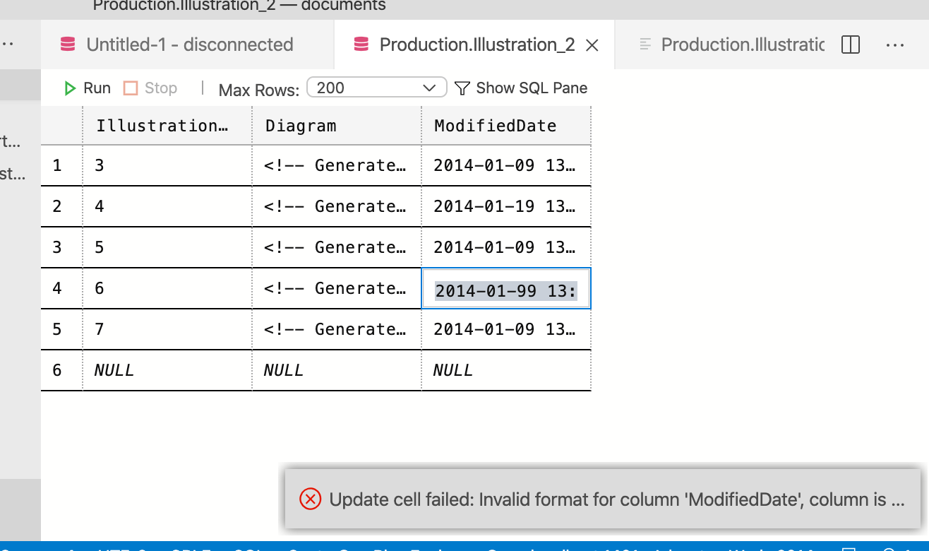This screenshot has height=551, width=929.
Task: Select the Diagram column header
Action: coord(337,126)
